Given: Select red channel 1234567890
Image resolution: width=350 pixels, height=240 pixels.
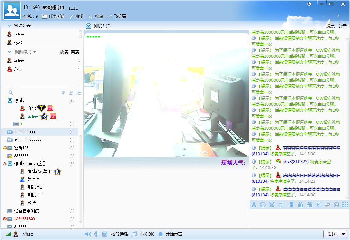Looking at the screenshot, I should [25, 219].
